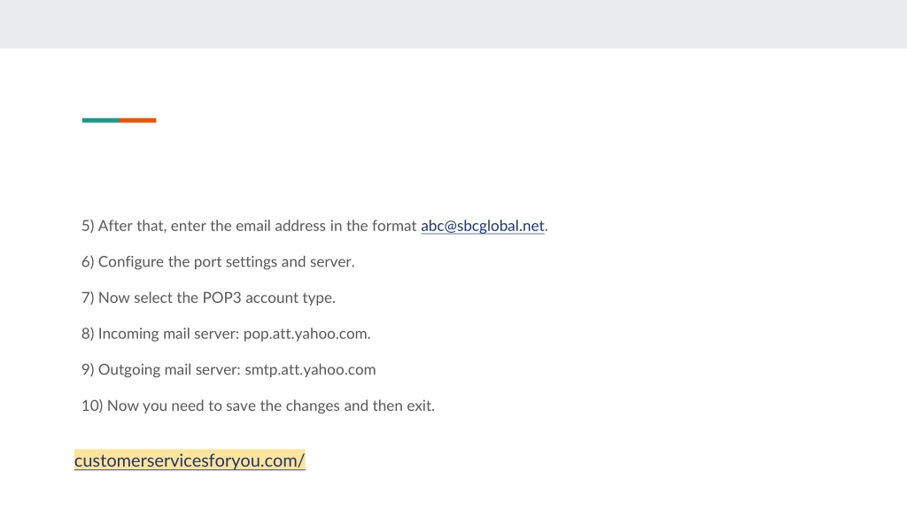
Task: Click the text 'pop.att.yahoo.com'
Action: [x=306, y=334]
